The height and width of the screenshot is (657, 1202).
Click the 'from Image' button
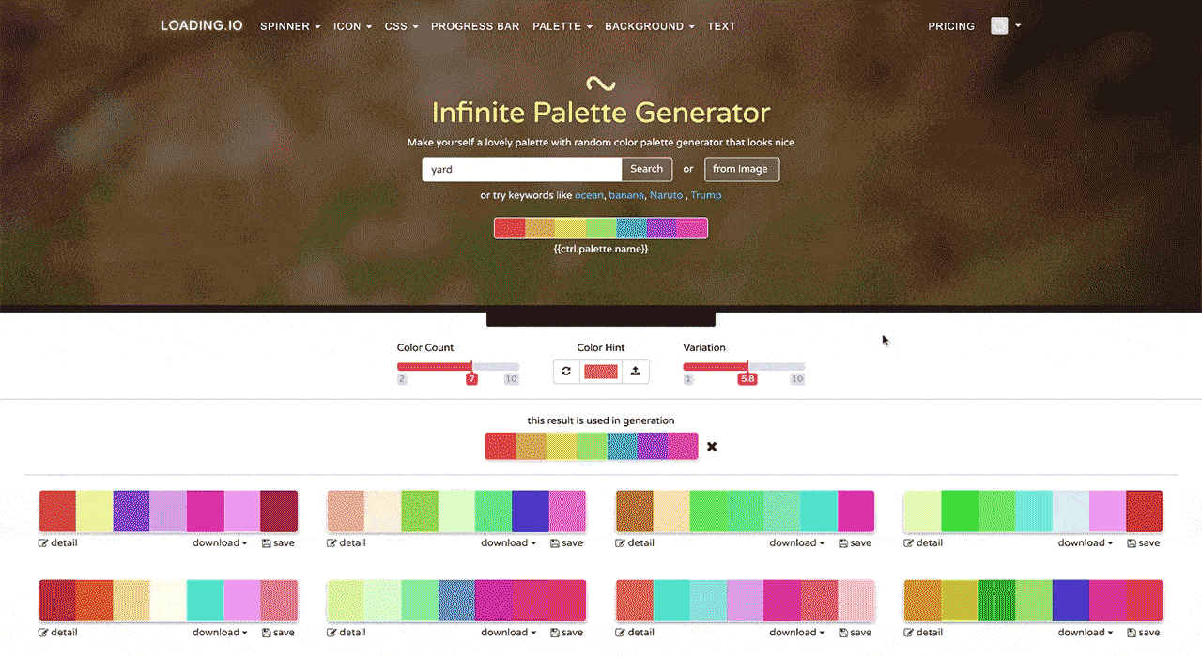[x=741, y=169]
